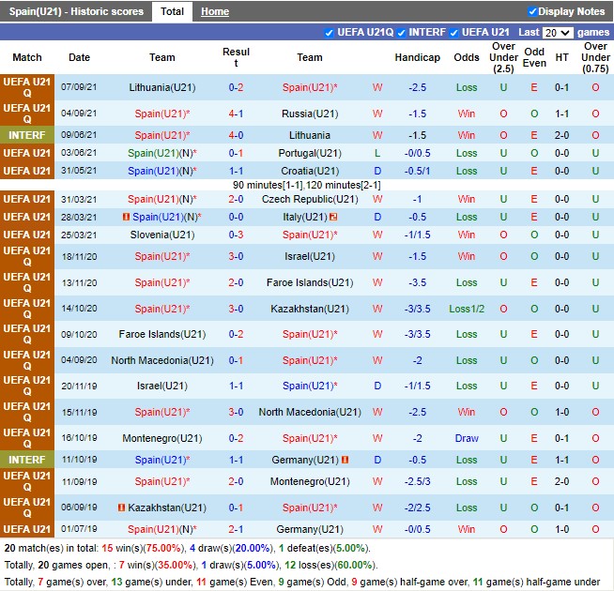This screenshot has width=614, height=591.
Task: Open the Faroe Islands(U21) link on 13/11/20
Action: [x=309, y=282]
